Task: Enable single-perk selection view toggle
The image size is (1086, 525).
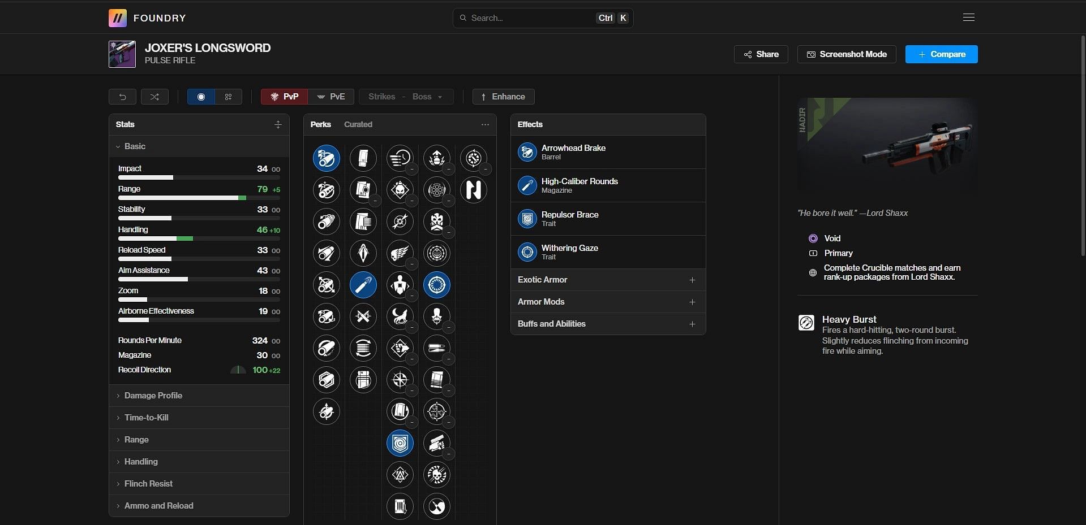Action: pos(201,97)
